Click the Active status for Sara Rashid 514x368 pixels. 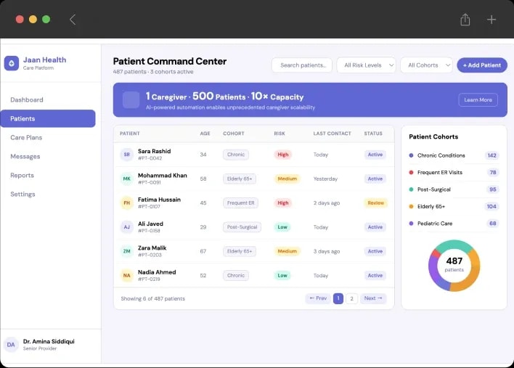click(x=375, y=155)
